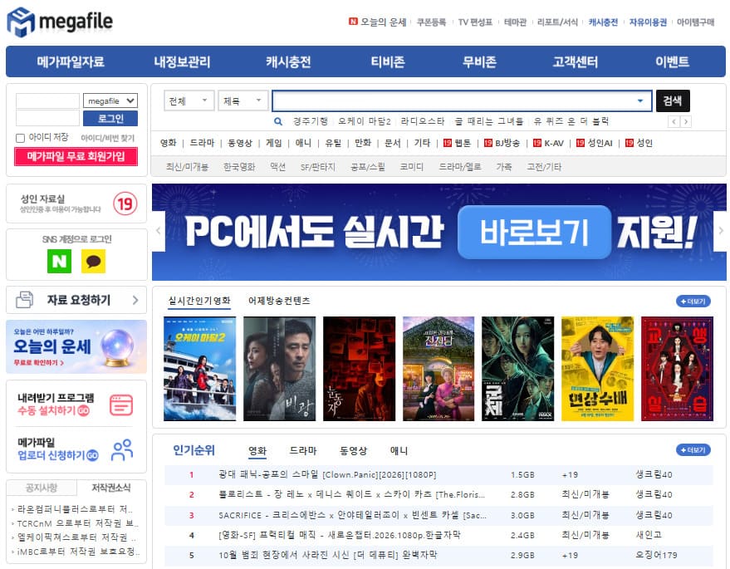Open the megafile site dropdown
This screenshot has width=730, height=569.
tap(110, 101)
